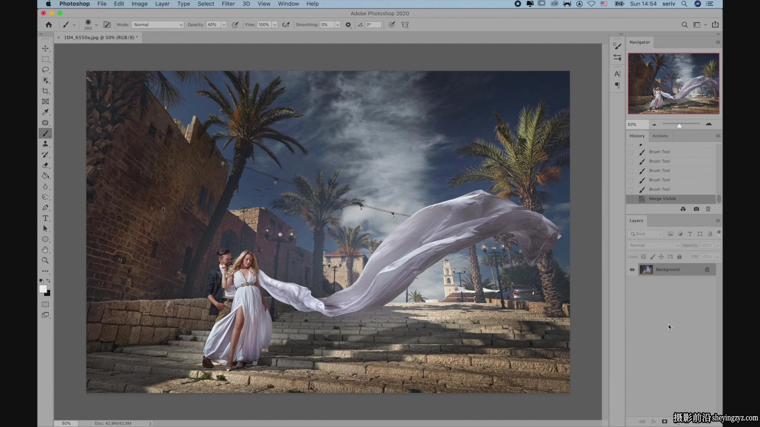The height and width of the screenshot is (427, 760).
Task: Select the Hand tool
Action: (46, 250)
